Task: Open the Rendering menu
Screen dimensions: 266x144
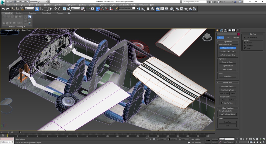Action: (82, 5)
